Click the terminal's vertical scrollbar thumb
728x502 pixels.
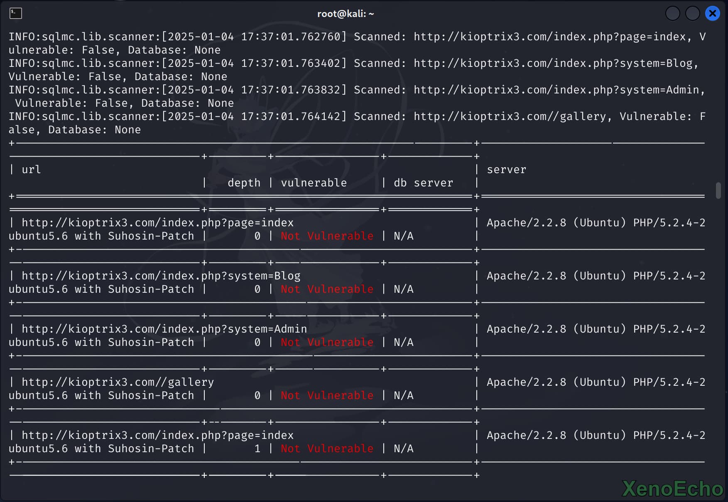[x=718, y=191]
